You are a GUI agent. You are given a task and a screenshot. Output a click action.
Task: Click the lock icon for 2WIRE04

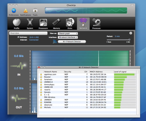tap(41, 100)
